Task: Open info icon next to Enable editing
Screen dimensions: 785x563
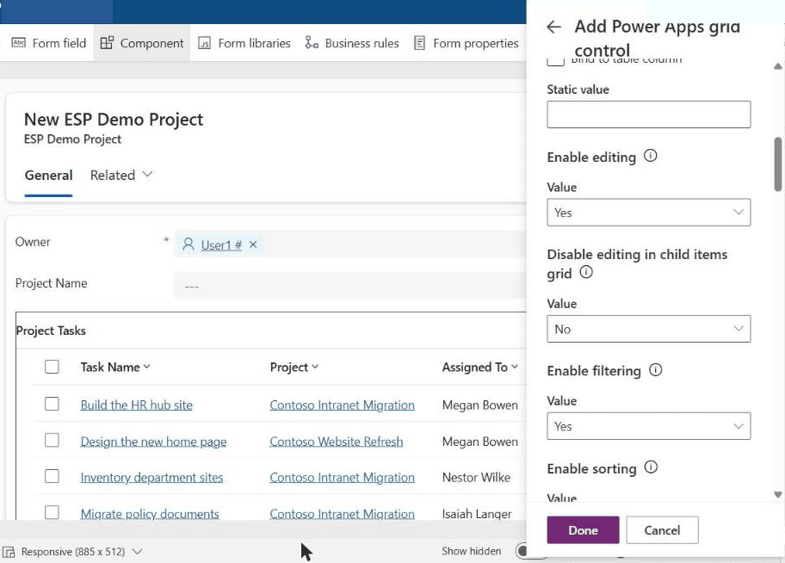Action: point(651,156)
